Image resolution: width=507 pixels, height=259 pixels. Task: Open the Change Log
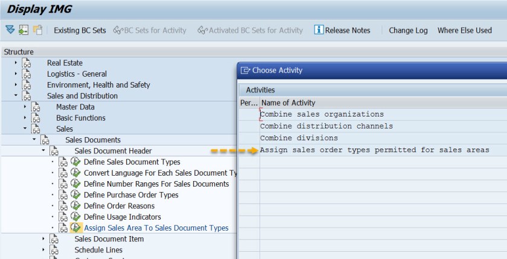click(x=408, y=30)
